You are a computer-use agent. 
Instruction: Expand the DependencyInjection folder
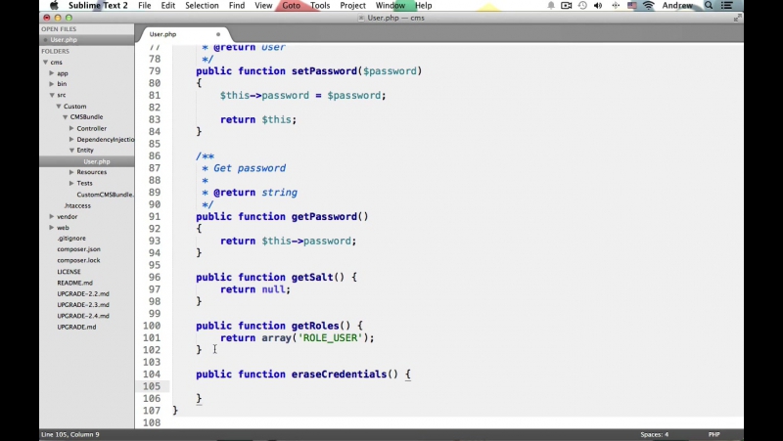71,139
